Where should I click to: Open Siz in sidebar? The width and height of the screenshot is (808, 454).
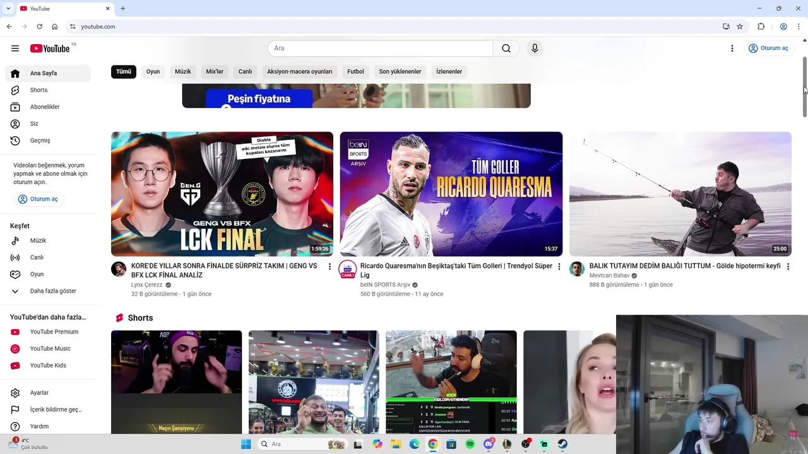(48, 124)
